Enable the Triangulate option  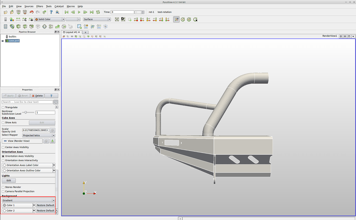(3, 107)
